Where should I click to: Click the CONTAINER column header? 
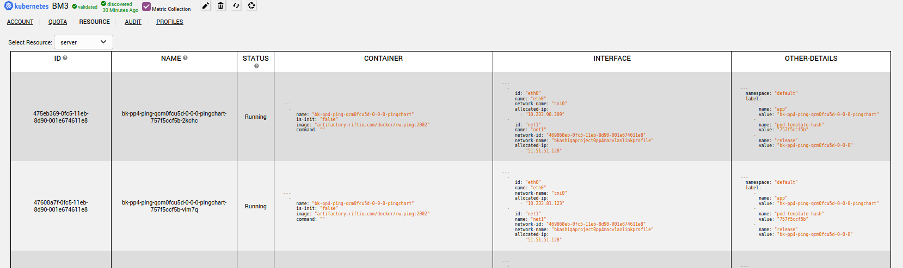(383, 59)
